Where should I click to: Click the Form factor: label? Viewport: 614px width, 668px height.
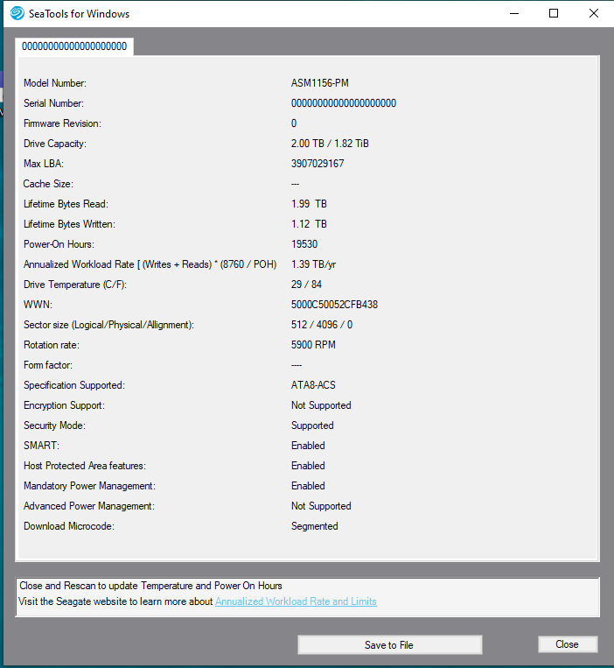48,365
